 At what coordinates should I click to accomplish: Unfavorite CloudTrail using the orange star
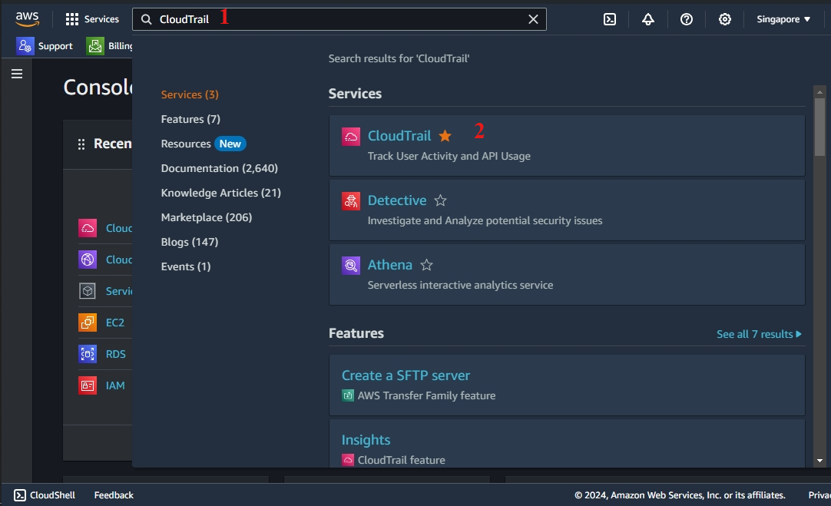pos(445,136)
